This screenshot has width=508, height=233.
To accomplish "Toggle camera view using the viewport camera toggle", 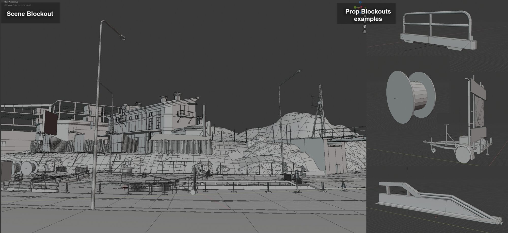I will (x=365, y=27).
